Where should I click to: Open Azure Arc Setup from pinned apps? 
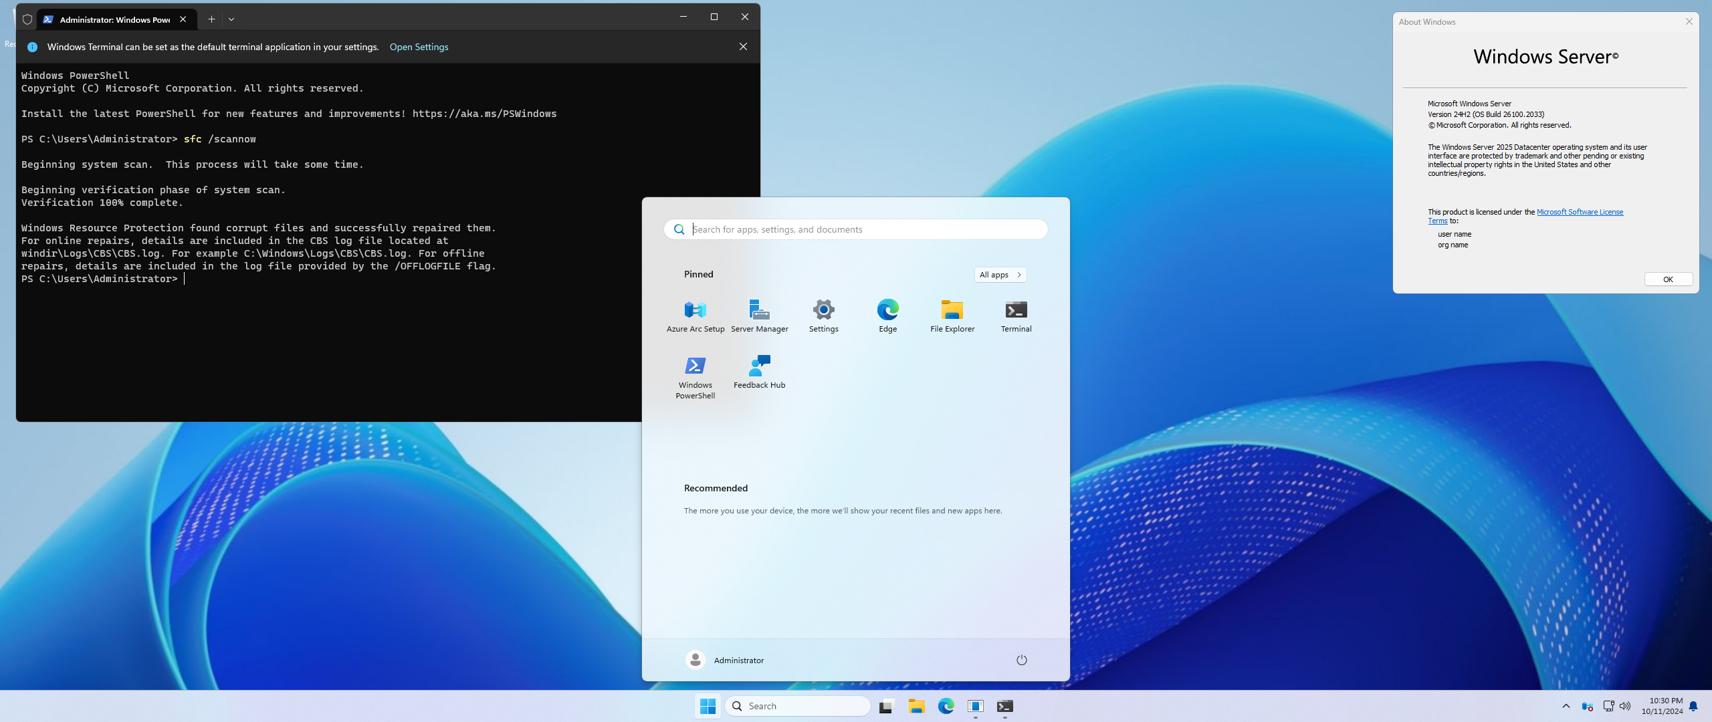point(695,316)
